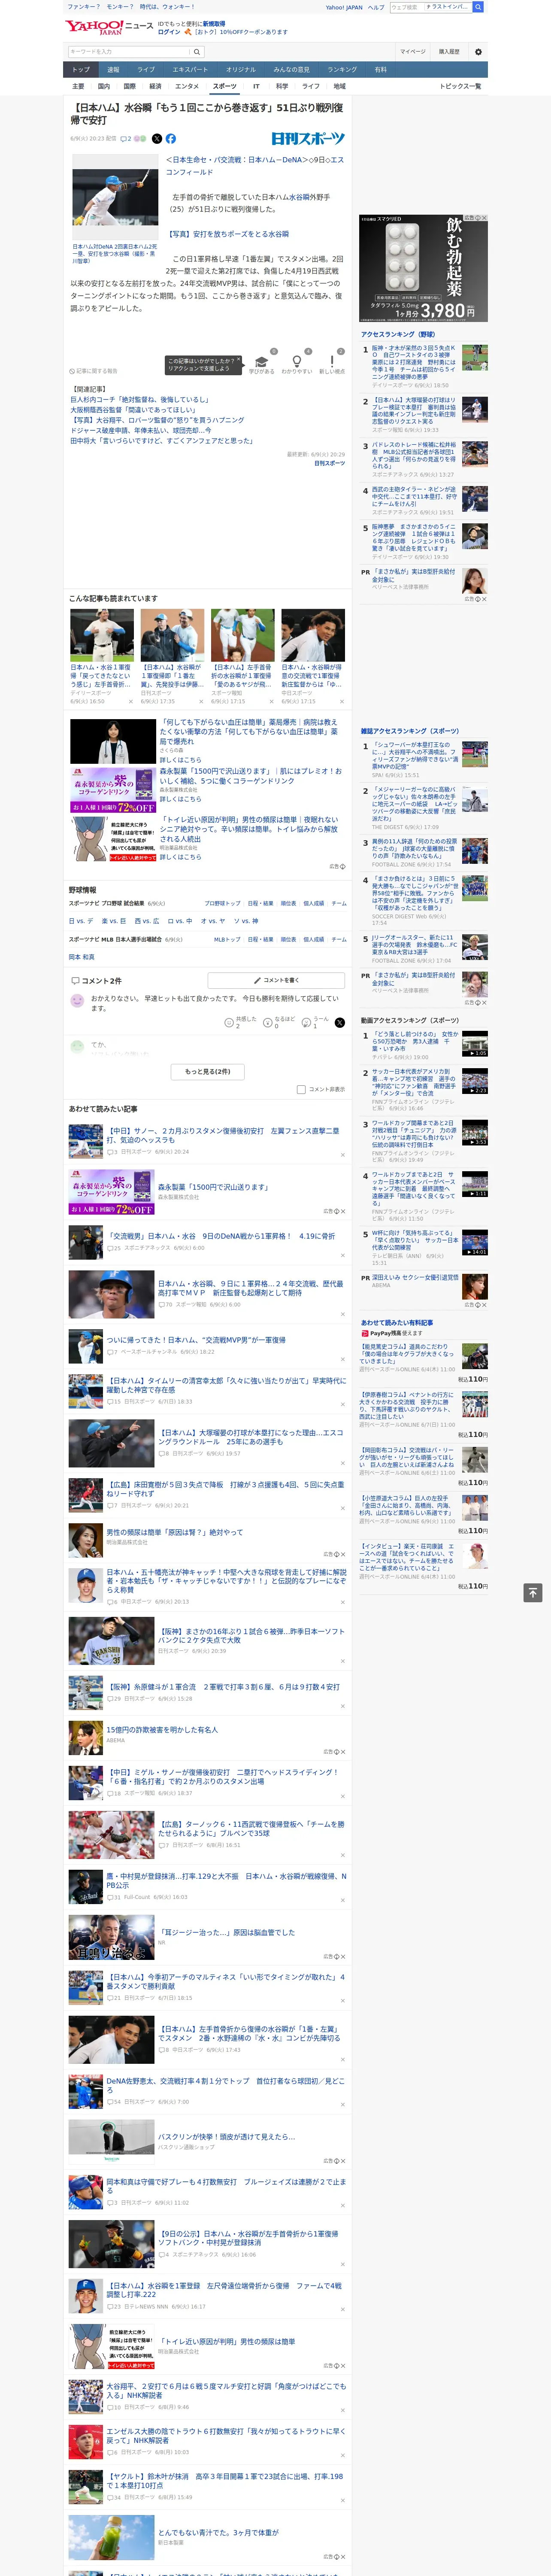Open the みんなの意見 tab
This screenshot has width=551, height=2576.
pos(291,70)
